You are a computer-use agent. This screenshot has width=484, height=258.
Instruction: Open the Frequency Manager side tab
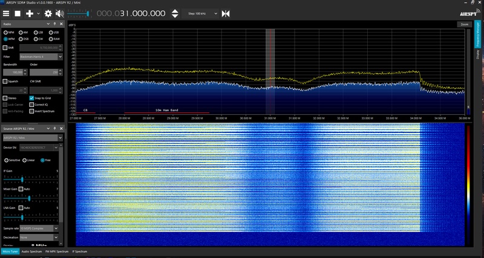[x=477, y=34]
